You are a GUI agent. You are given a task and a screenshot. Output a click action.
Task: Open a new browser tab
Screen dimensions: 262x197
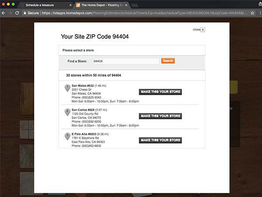134,6
